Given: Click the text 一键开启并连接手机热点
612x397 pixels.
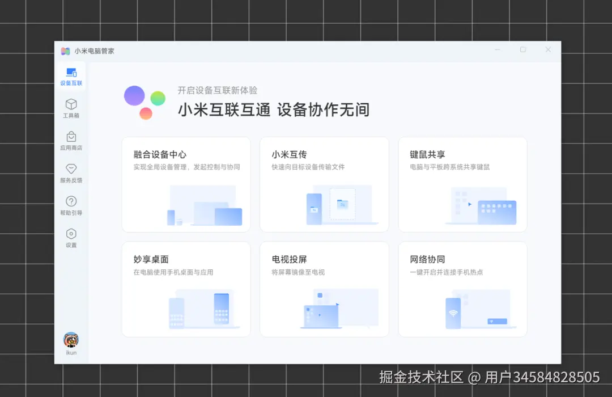Looking at the screenshot, I should [x=446, y=272].
